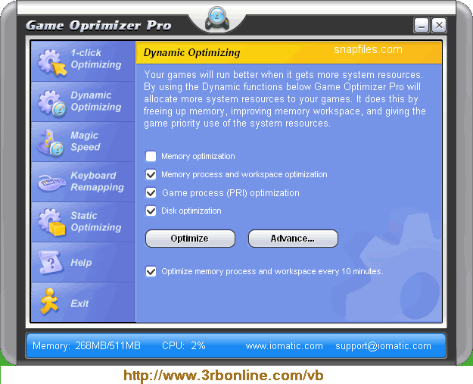Screen dimensions: 473x384
Task: Click the Exit running man icon
Action: [x=49, y=301]
